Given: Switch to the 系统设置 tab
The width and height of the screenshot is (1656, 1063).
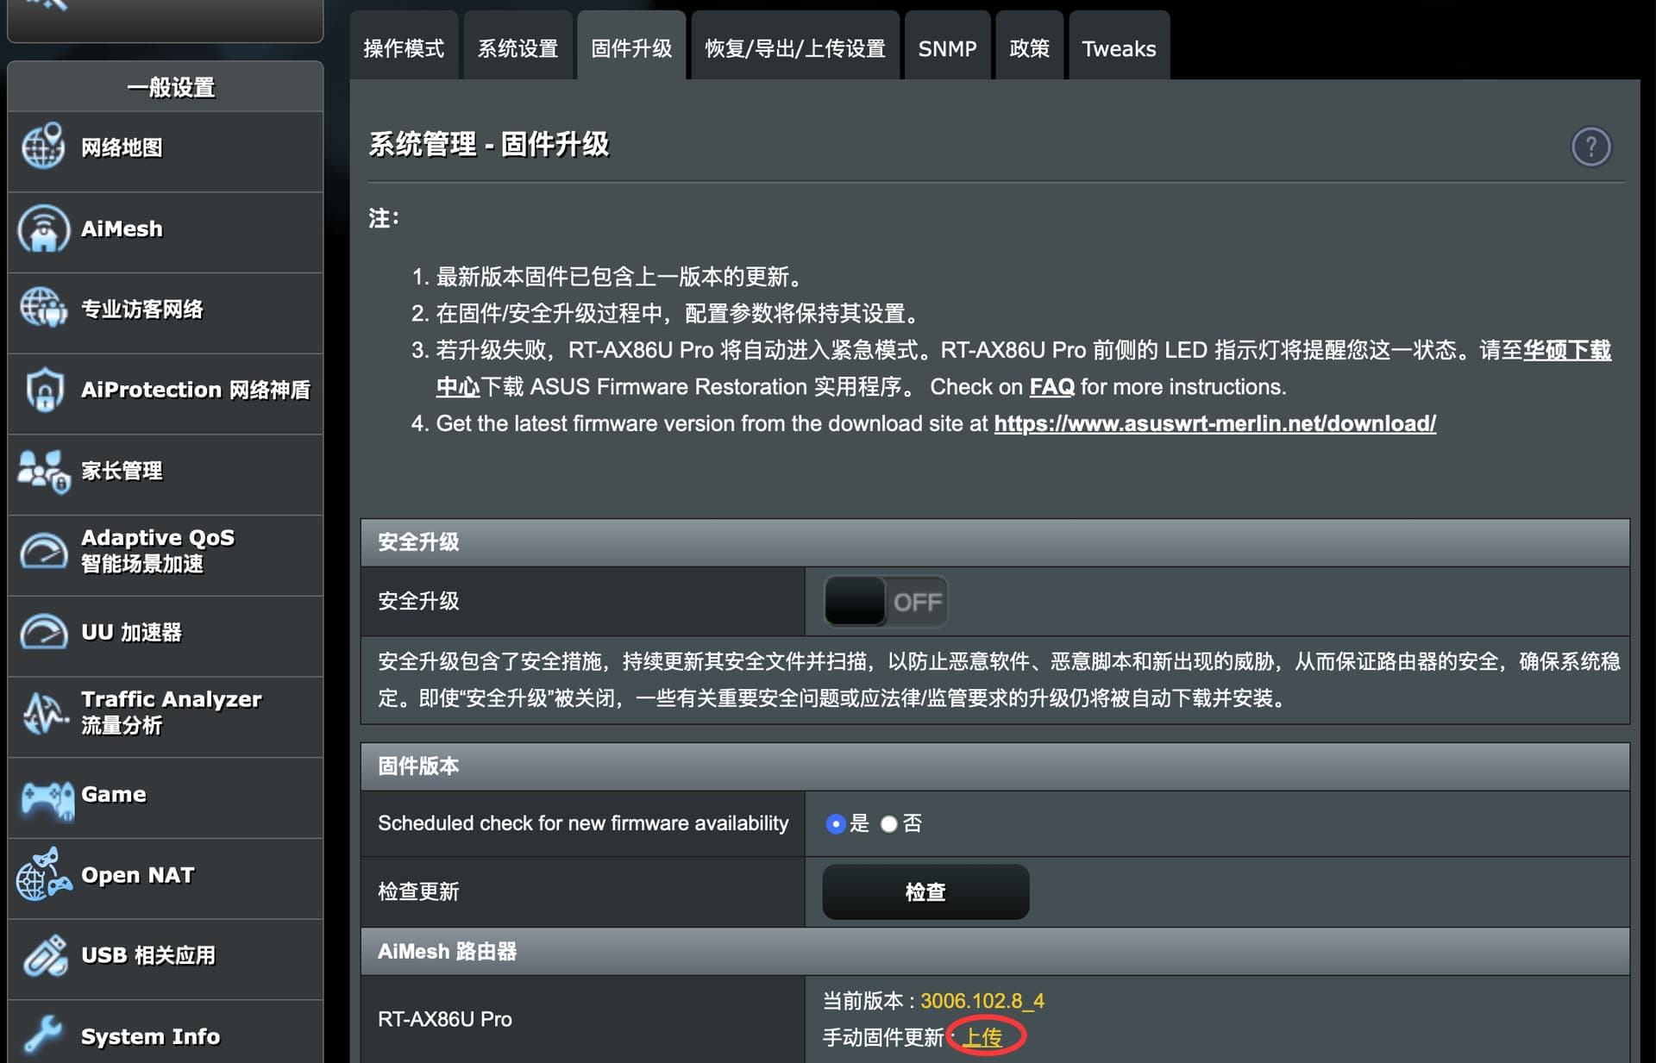Looking at the screenshot, I should point(517,47).
